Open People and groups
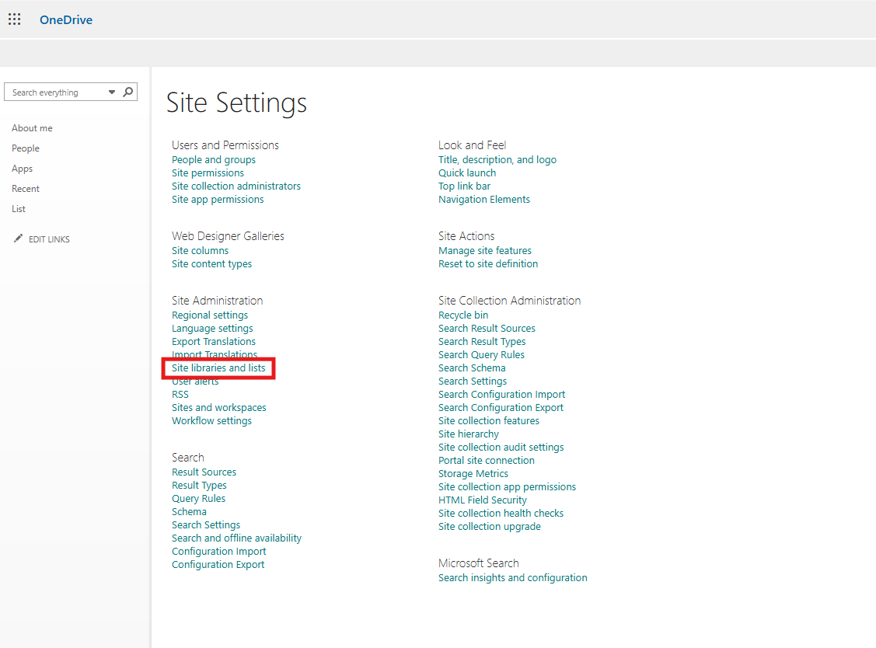Viewport: 876px width, 648px height. 214,160
